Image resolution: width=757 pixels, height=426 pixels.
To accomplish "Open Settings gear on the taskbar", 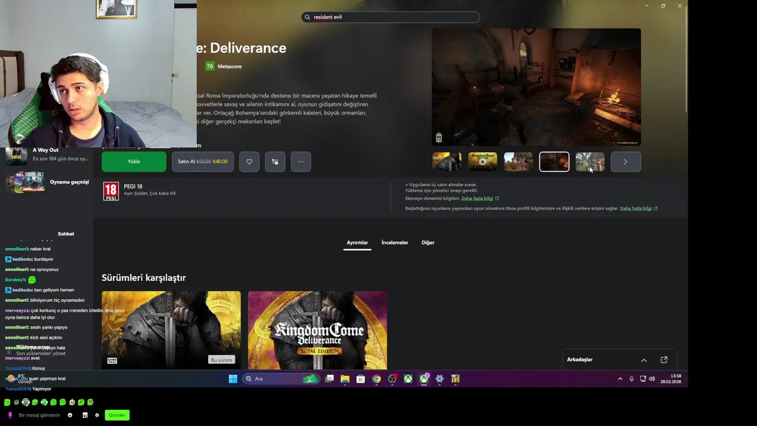I will tap(439, 379).
